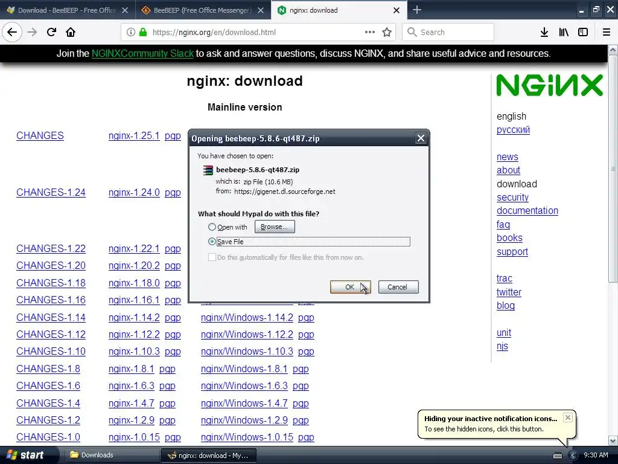
Task: Click the zip file icon in dialog
Action: [x=208, y=170]
